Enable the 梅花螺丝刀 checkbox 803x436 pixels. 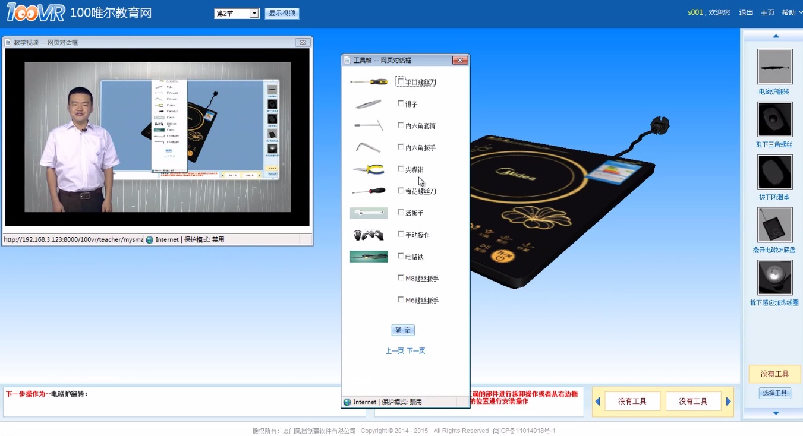(401, 191)
